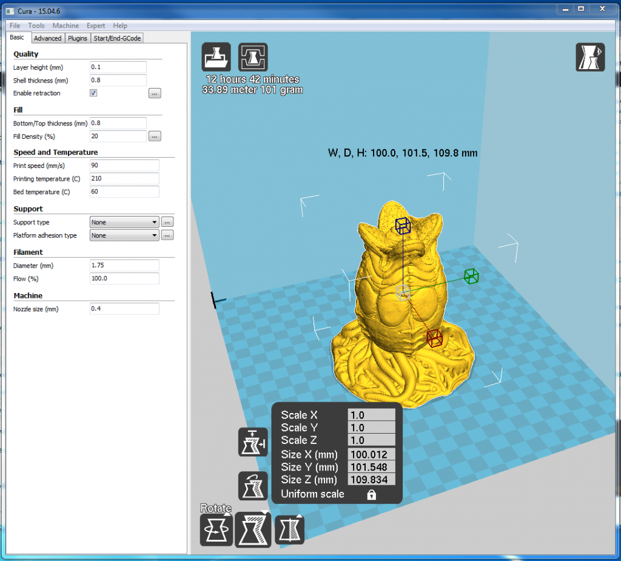621x561 pixels.
Task: Select the Scale tool
Action: point(253,529)
